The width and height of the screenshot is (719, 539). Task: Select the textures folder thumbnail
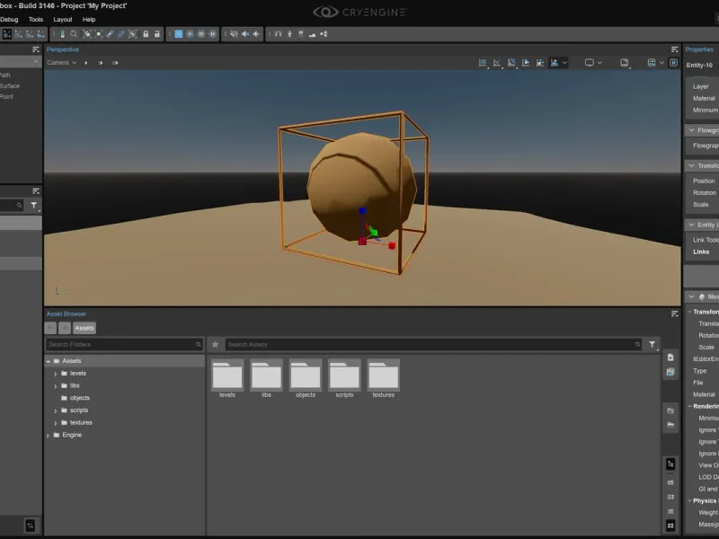(x=384, y=378)
